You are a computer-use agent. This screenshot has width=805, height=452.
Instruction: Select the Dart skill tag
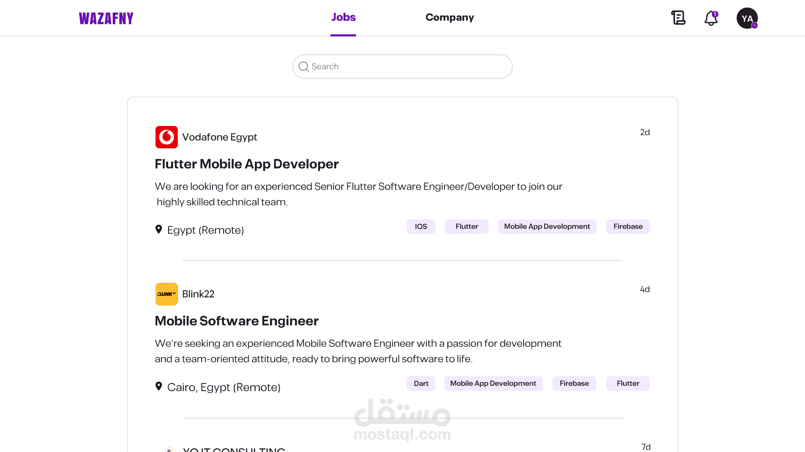coord(421,383)
